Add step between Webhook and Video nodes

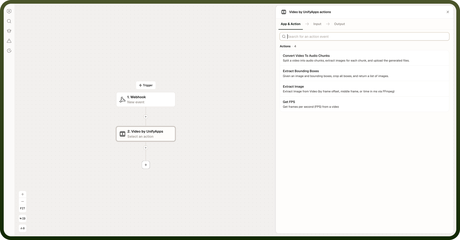tap(146, 117)
